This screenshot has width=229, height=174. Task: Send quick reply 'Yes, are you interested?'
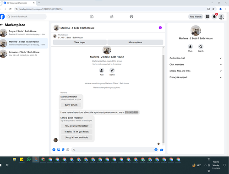point(77,126)
